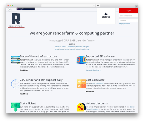
Task: Open the vray renderer link
Action: 88,49
